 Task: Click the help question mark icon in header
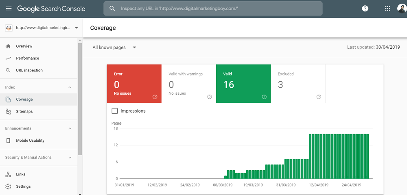pos(365,9)
